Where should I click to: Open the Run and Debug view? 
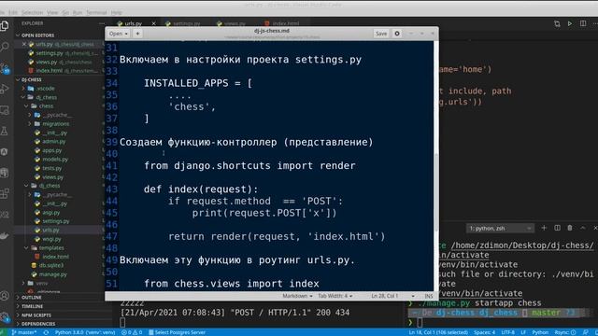click(x=5, y=90)
